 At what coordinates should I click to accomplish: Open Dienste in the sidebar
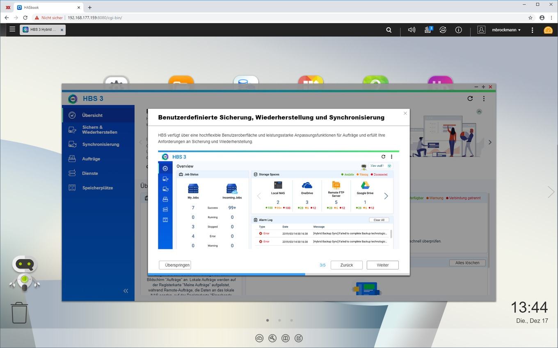coord(98,173)
